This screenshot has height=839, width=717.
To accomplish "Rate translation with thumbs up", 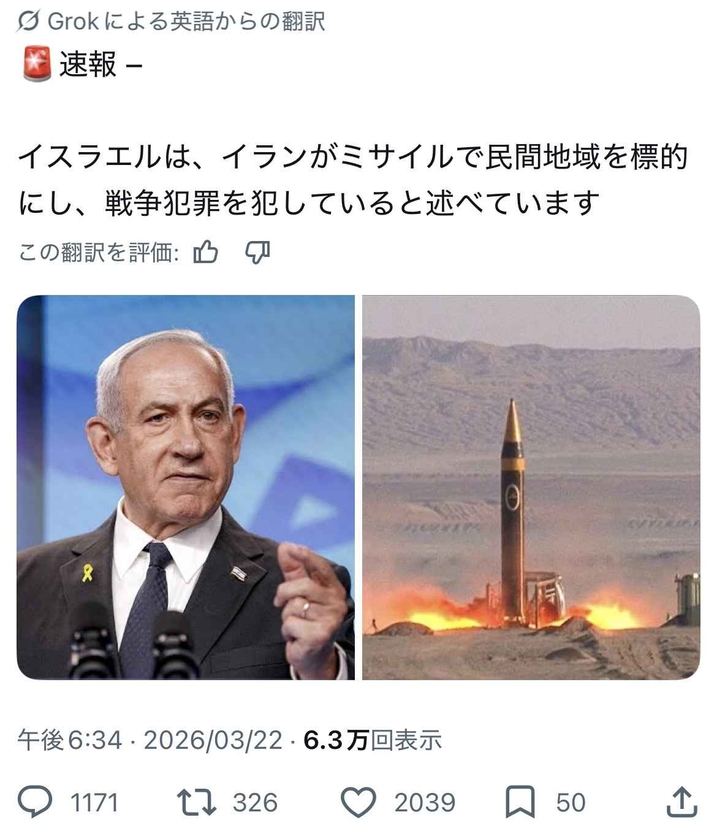I will click(205, 251).
